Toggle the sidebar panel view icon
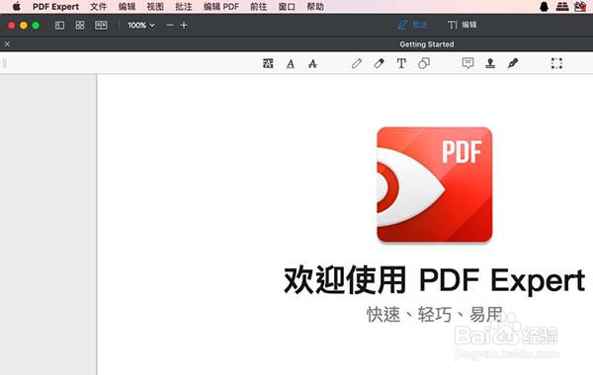The width and height of the screenshot is (593, 375). point(59,26)
